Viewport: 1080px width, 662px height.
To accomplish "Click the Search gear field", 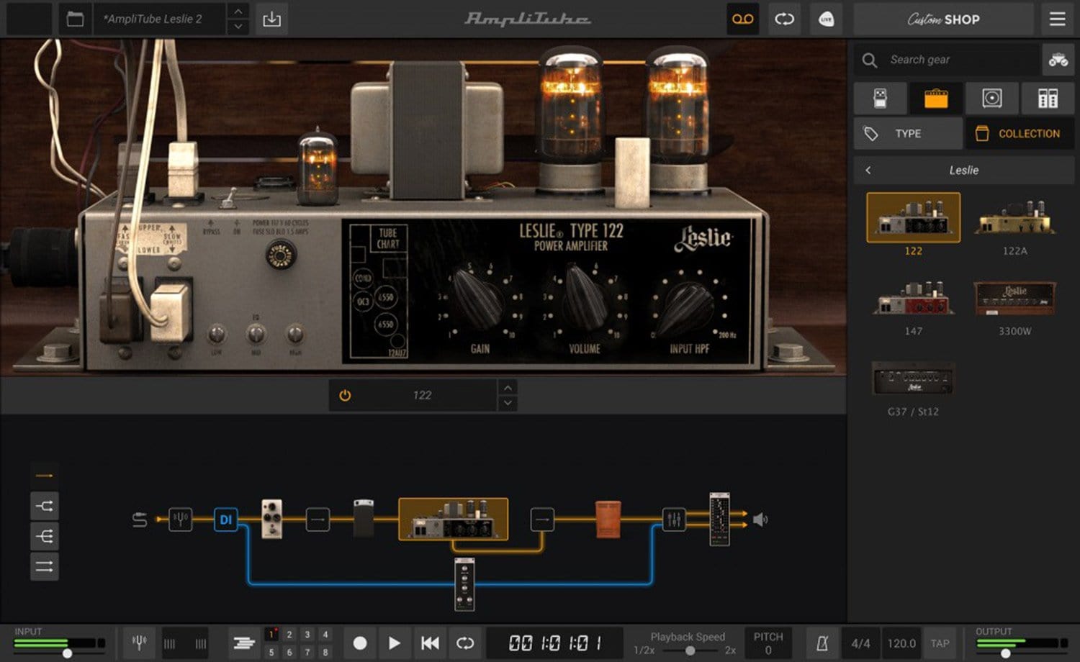I will [x=948, y=60].
